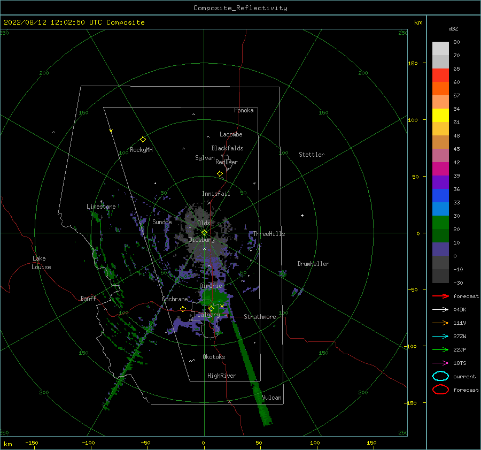The width and height of the screenshot is (481, 450).
Task: Click the Sylvan label
Action: [x=205, y=158]
